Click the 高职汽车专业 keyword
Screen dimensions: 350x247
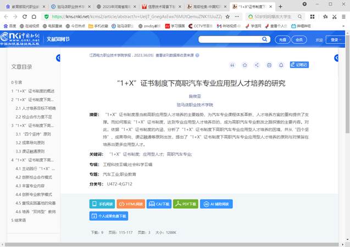click(179, 154)
